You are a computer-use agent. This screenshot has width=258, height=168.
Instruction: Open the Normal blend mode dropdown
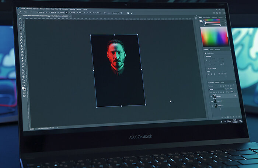217,89
